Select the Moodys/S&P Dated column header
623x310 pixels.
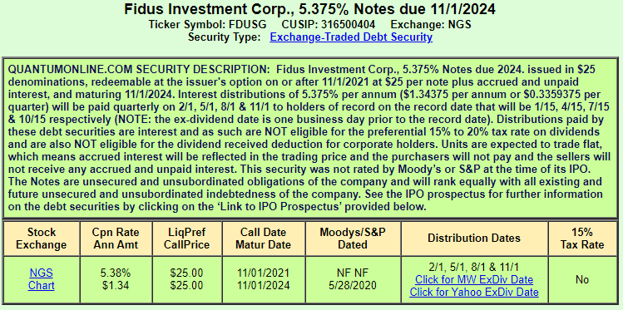coord(353,239)
